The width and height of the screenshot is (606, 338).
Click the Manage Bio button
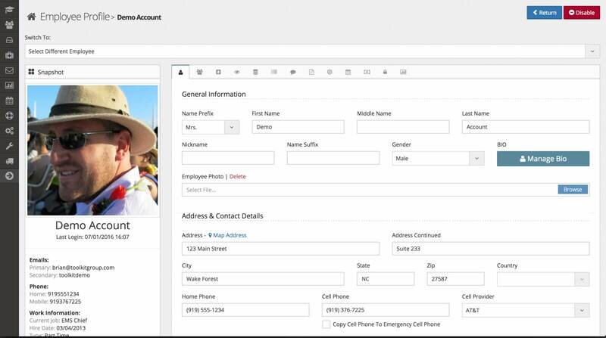click(542, 159)
